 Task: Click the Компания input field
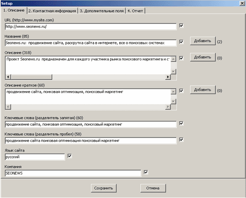click(73, 173)
